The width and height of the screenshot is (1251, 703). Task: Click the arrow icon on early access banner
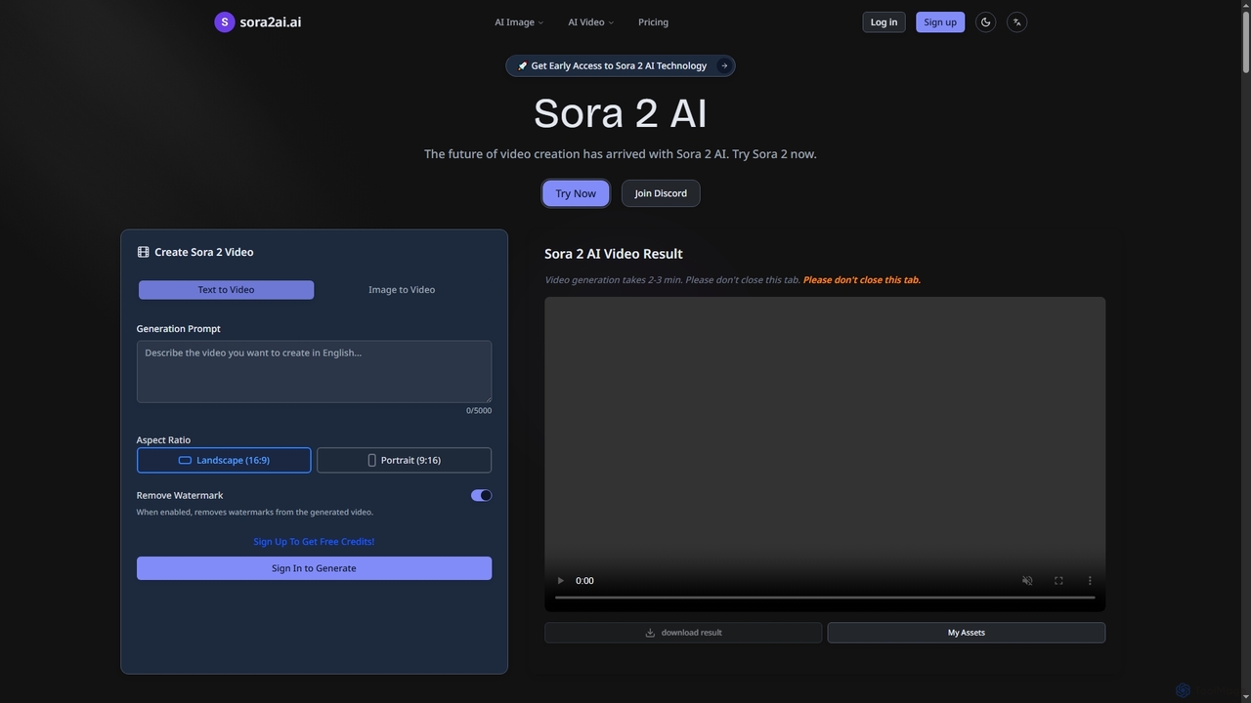point(724,65)
